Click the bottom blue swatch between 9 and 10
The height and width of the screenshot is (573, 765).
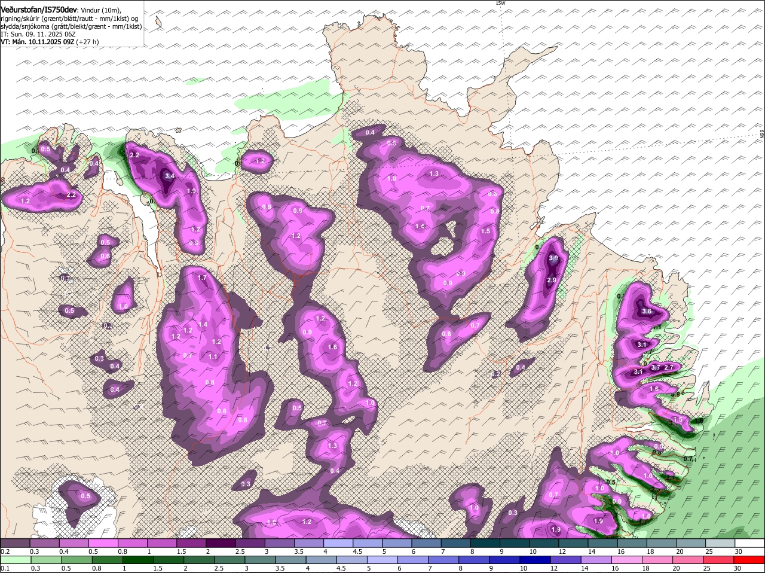[505, 560]
